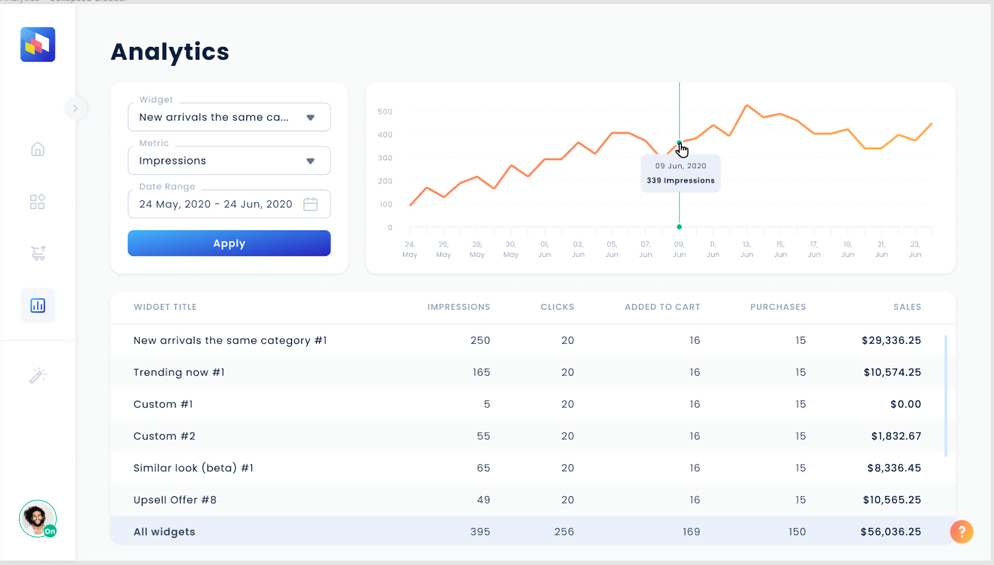Click the app logo at top left

[37, 44]
